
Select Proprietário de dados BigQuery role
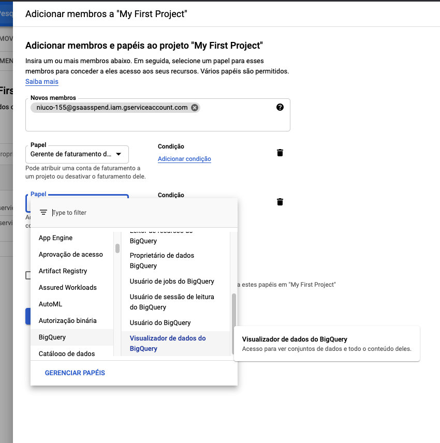point(176,260)
